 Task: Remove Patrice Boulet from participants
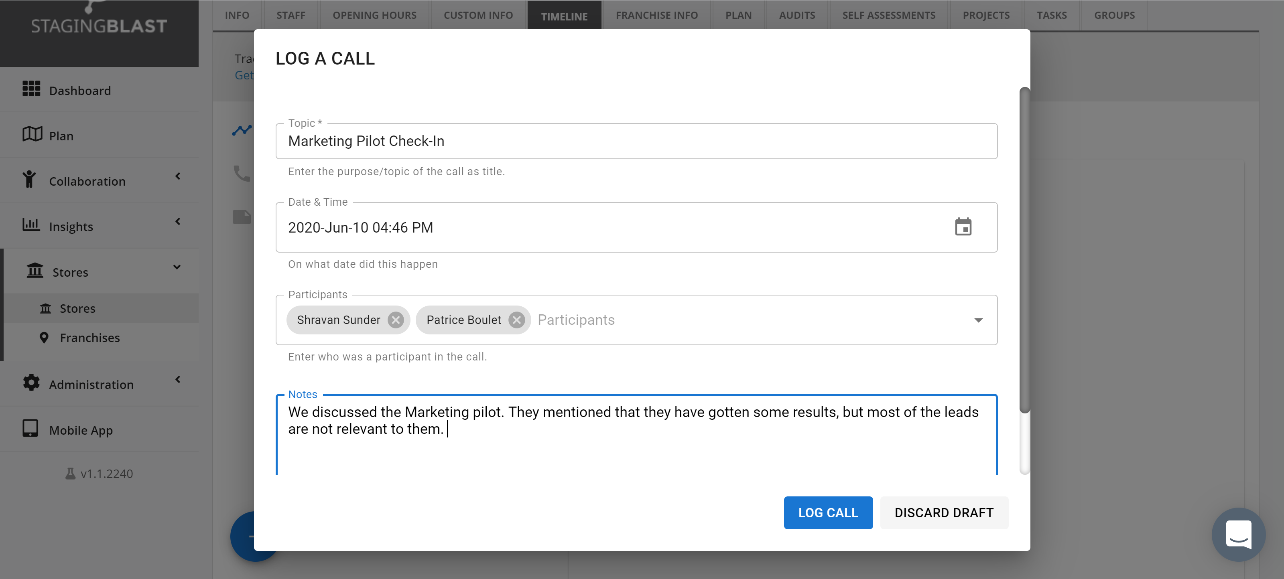[x=516, y=320]
